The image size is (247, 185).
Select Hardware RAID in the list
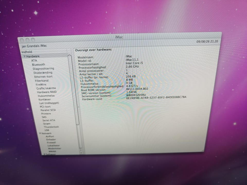click(x=47, y=92)
